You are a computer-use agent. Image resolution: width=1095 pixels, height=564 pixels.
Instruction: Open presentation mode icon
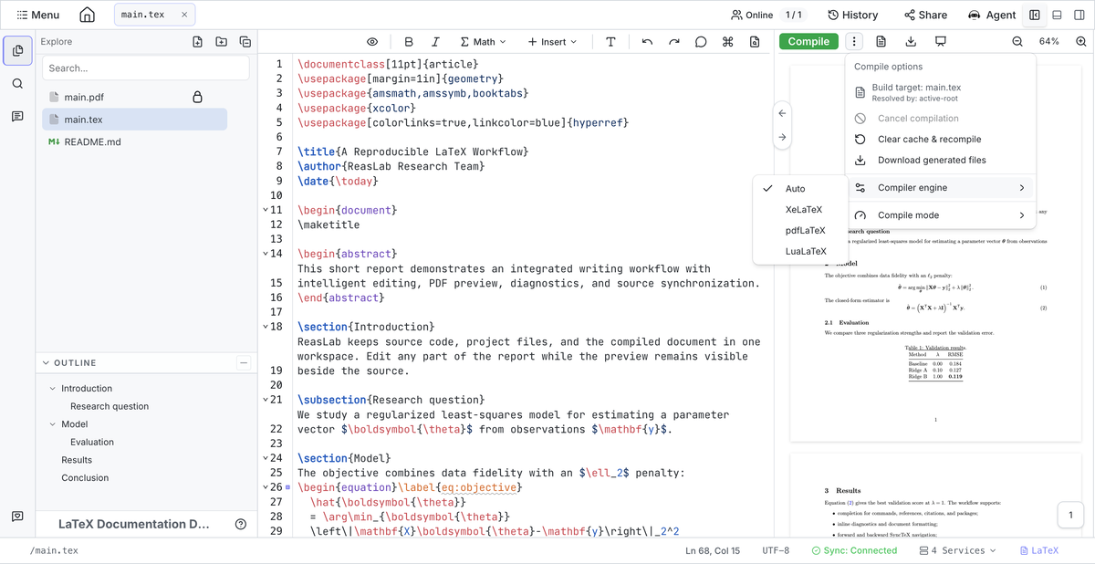click(x=940, y=42)
